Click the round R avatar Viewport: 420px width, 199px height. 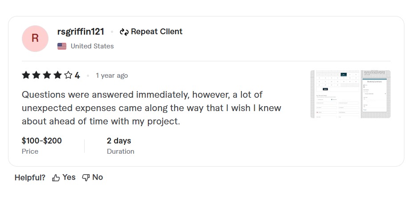(x=35, y=39)
